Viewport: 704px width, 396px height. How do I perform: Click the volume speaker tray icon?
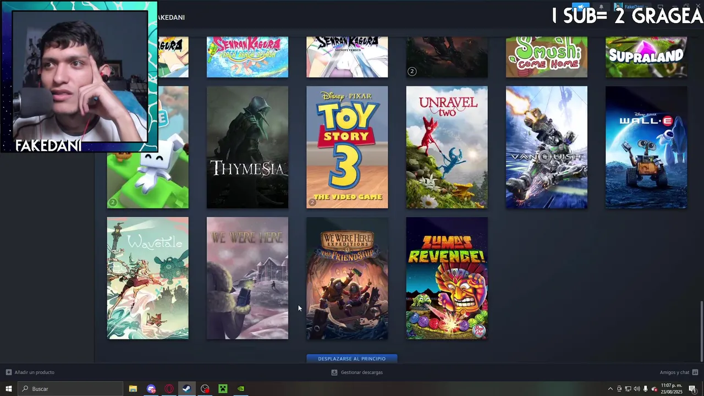(637, 389)
